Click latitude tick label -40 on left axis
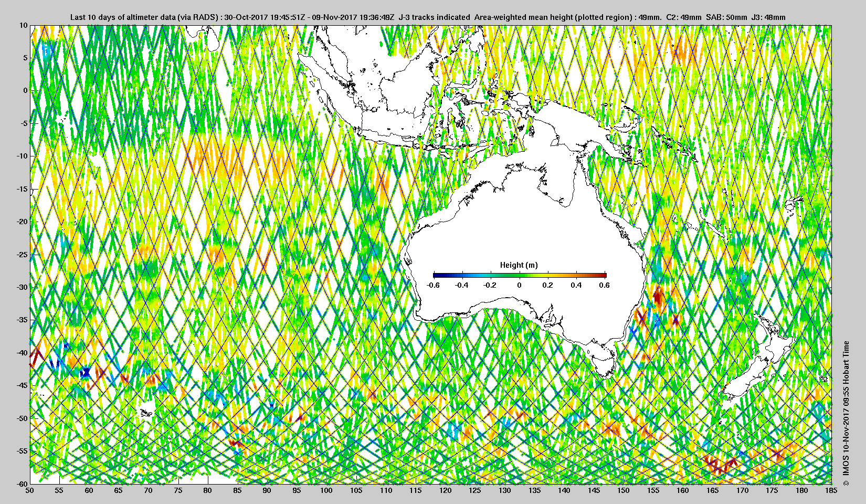The image size is (866, 504). click(x=22, y=353)
